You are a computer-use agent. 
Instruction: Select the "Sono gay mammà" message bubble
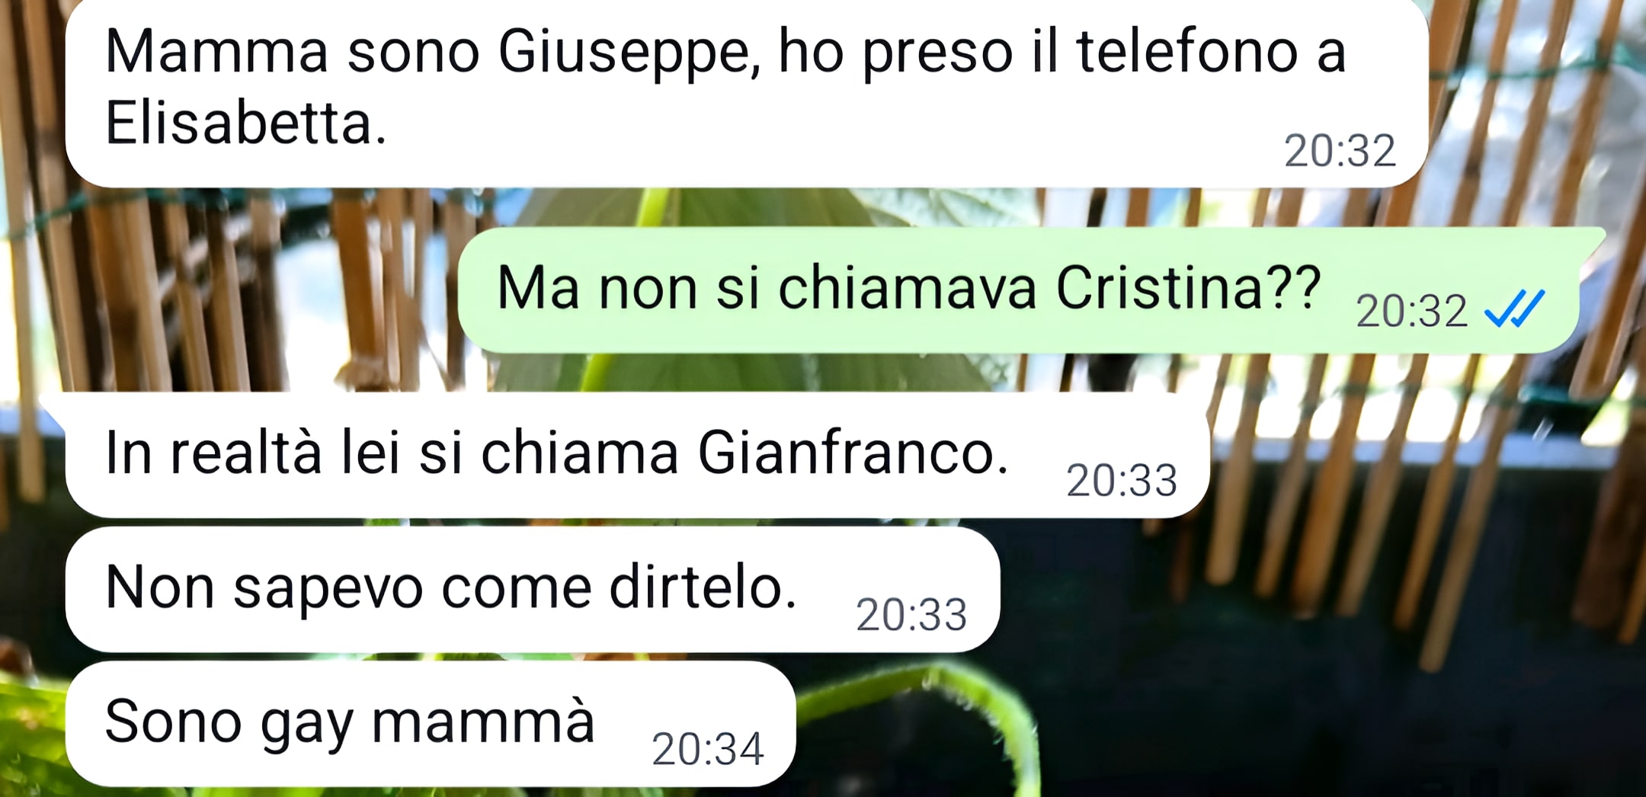click(x=431, y=724)
